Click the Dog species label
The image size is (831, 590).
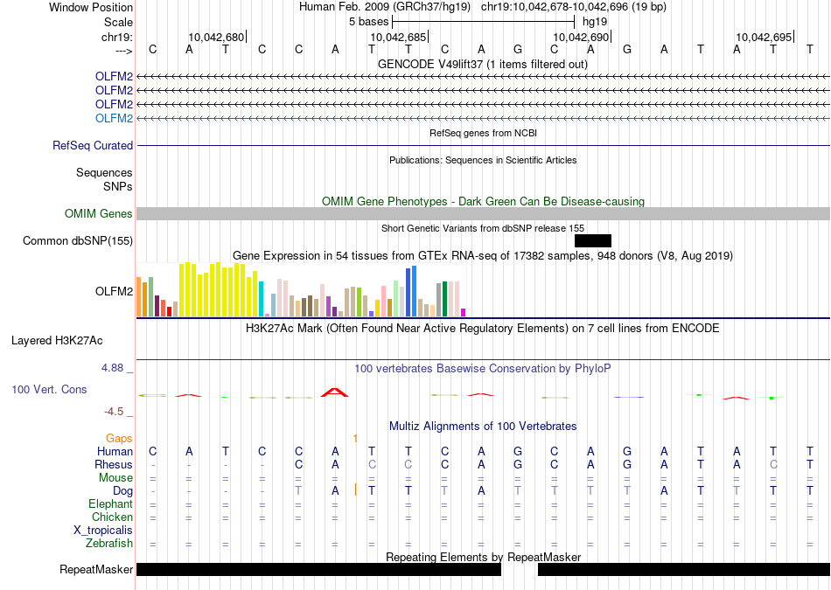[x=122, y=491]
